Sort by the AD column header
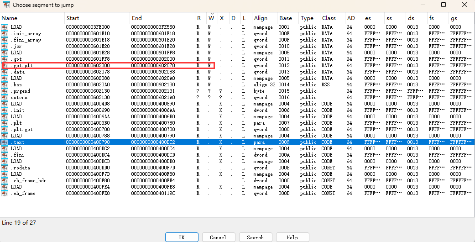Screen dimensions: 475x242 point(354,18)
